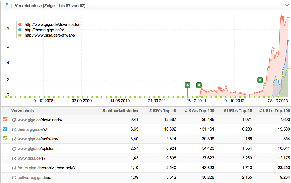Open external link icon for www.giga.de/downloads/

(14, 120)
